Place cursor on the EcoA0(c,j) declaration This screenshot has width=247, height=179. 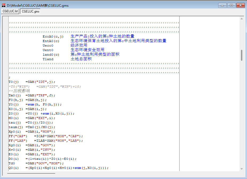pos(53,36)
